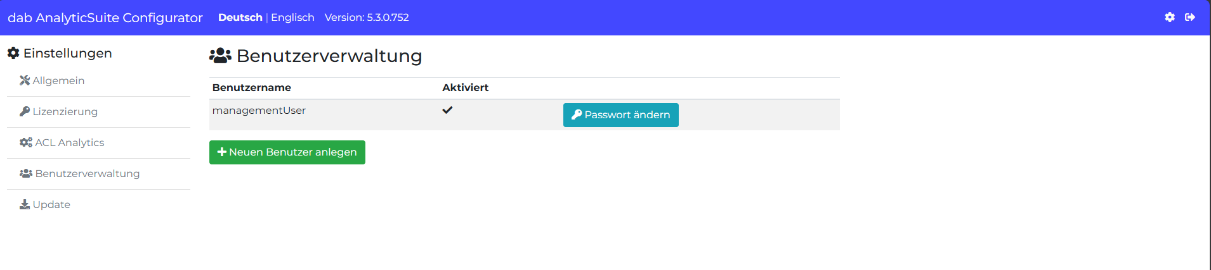Click the Lizenzierung key icon
This screenshot has height=270, width=1211.
tap(25, 111)
